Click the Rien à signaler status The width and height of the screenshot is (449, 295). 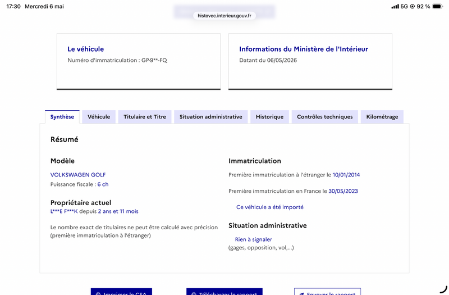point(254,239)
